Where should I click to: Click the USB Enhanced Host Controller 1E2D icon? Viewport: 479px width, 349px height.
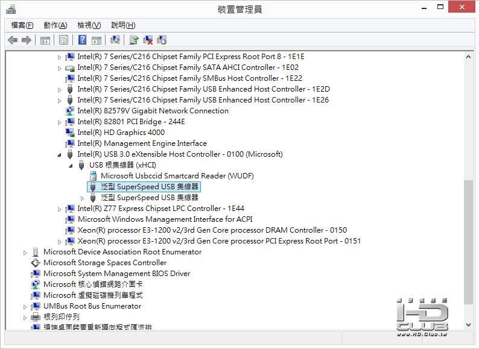pyautogui.click(x=70, y=89)
